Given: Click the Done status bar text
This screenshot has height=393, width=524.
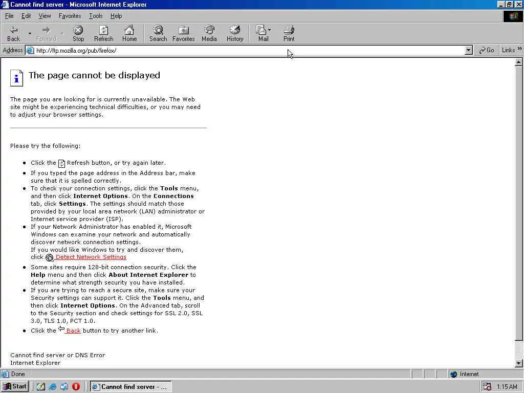Looking at the screenshot, I should [x=18, y=374].
